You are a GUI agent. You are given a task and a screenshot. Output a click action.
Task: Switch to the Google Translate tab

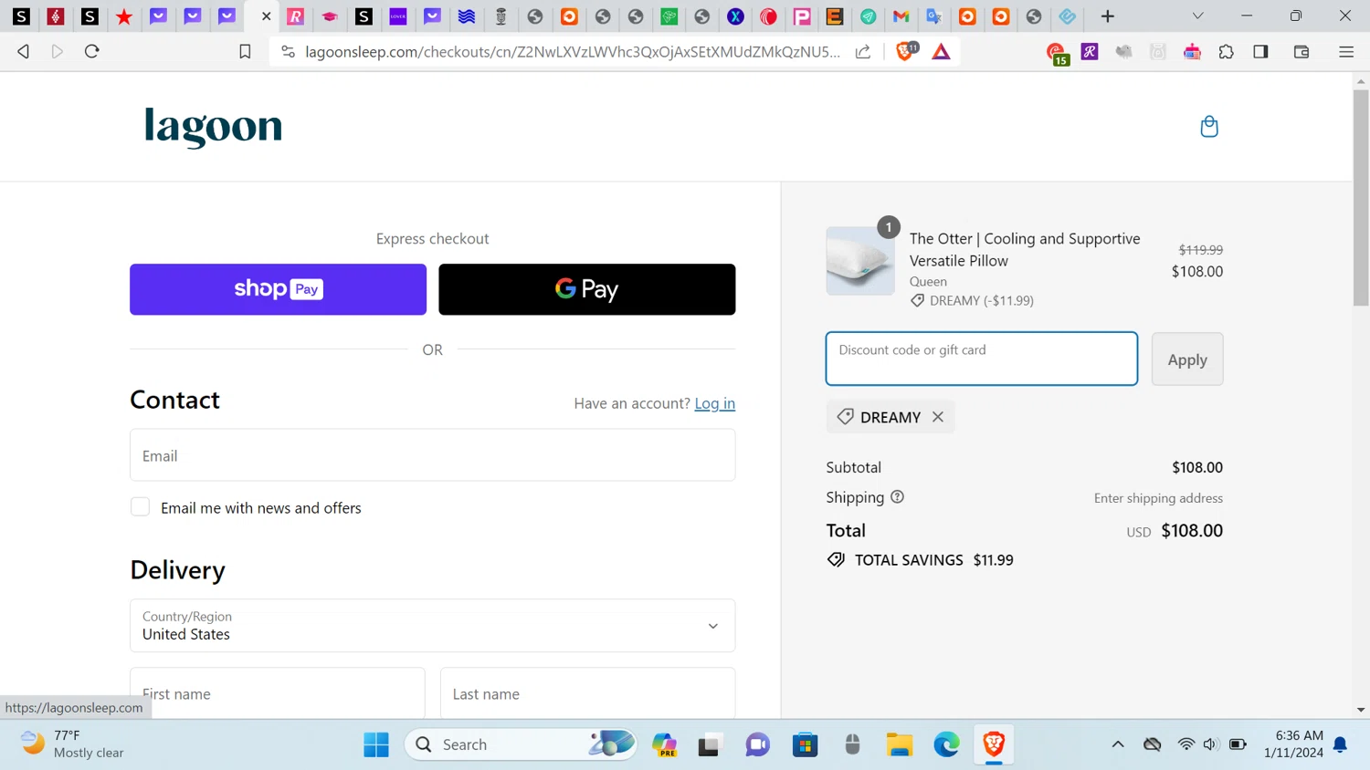coord(934,16)
